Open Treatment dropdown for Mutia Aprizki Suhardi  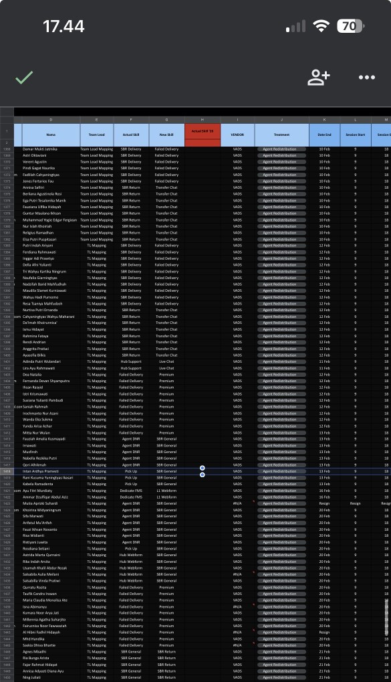[281, 503]
